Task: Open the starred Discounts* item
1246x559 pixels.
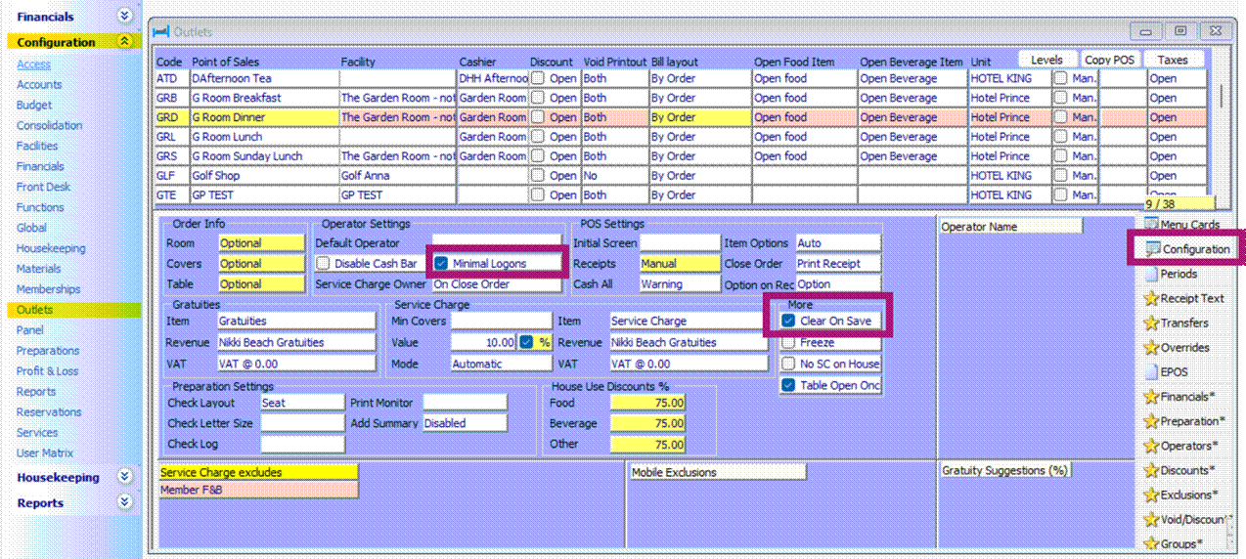Action: click(x=1180, y=470)
